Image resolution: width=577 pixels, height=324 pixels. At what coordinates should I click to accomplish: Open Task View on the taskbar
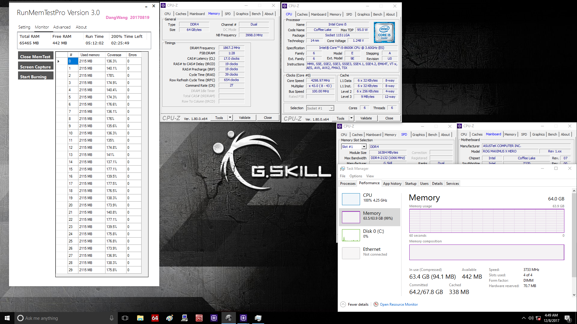coord(125,318)
